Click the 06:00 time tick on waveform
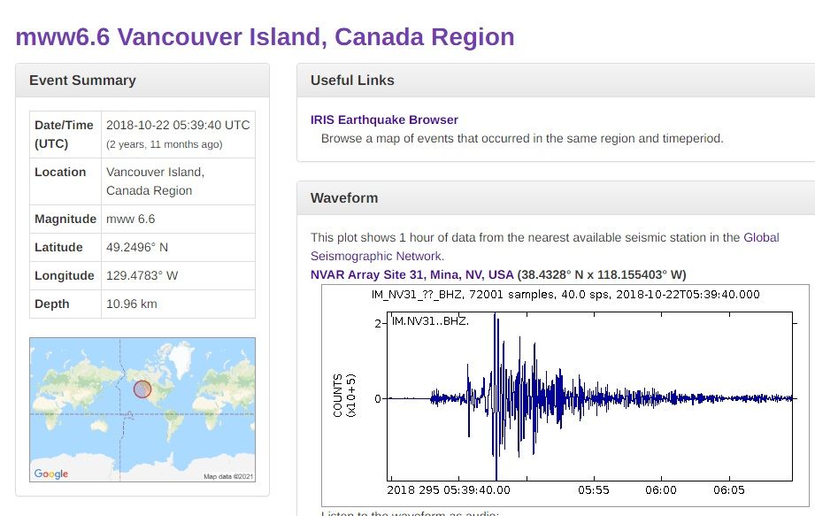 pos(661,489)
